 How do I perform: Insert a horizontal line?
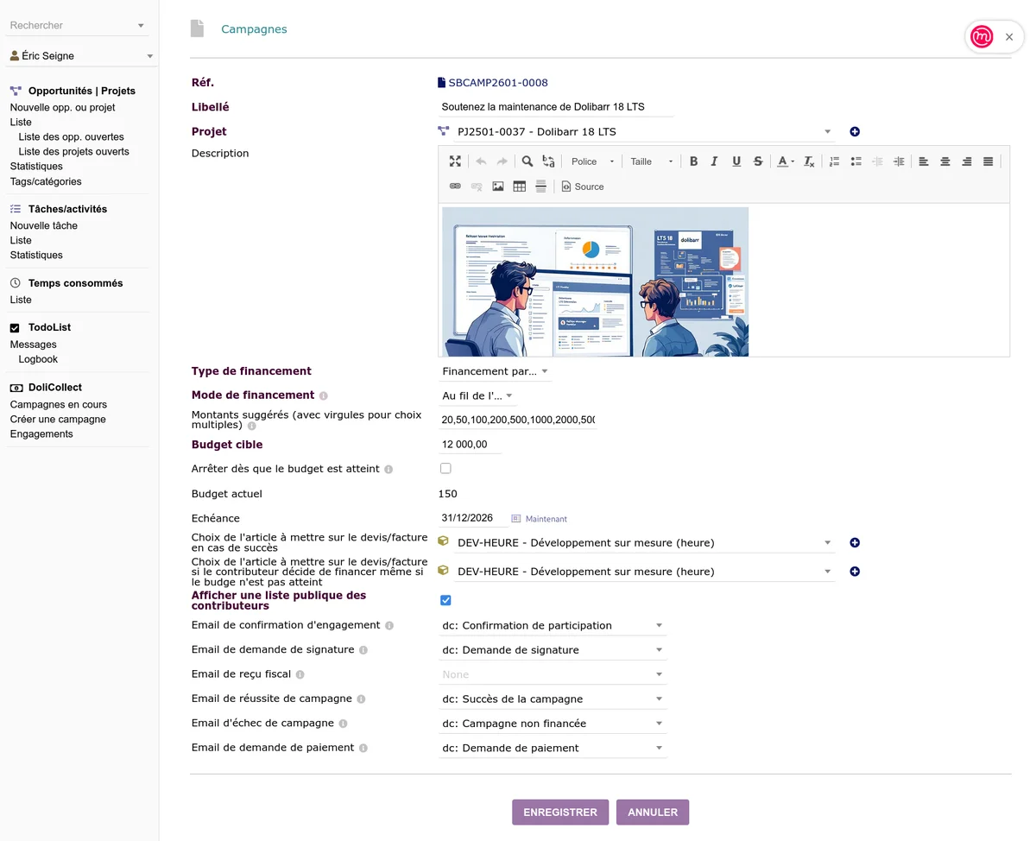pos(541,187)
